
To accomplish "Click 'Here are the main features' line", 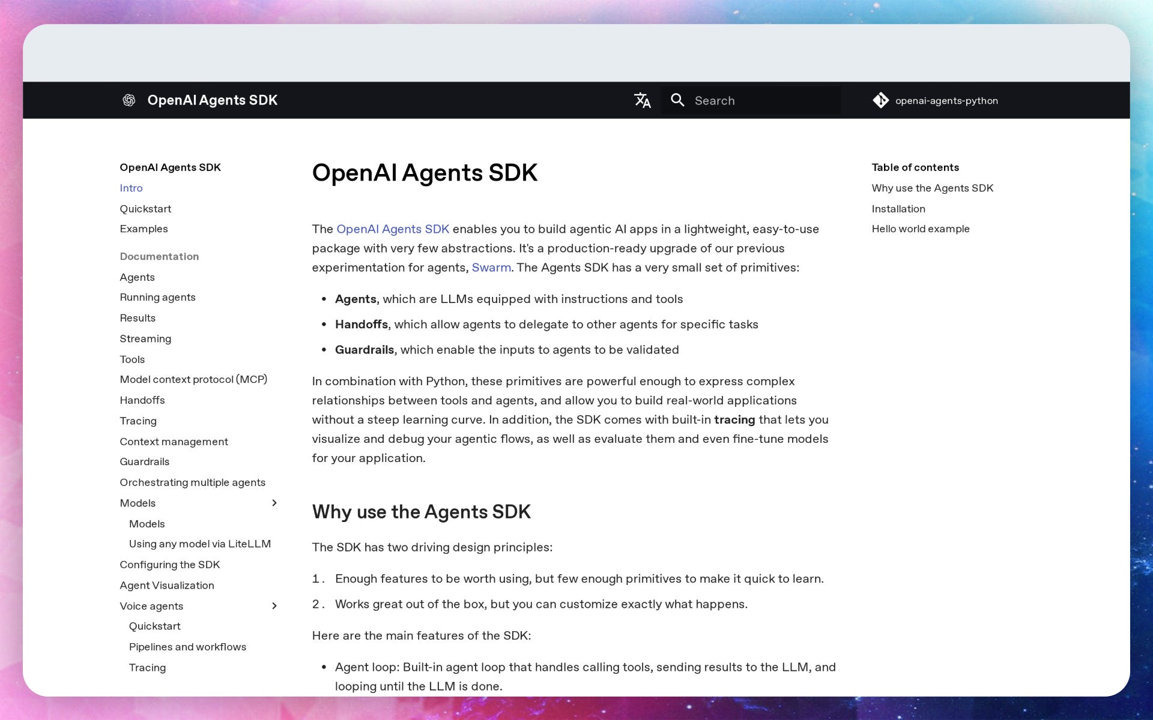I will click(x=422, y=635).
